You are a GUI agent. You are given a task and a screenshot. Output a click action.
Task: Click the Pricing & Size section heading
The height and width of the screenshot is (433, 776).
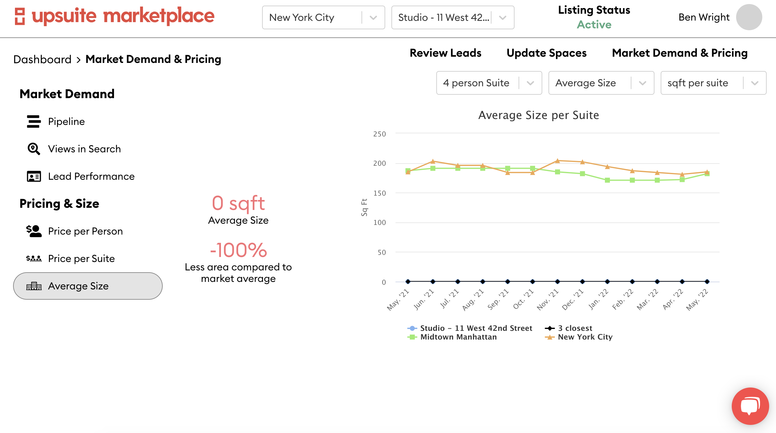click(x=59, y=203)
